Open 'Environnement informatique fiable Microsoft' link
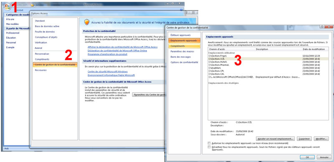334x162 pixels. click(111, 75)
